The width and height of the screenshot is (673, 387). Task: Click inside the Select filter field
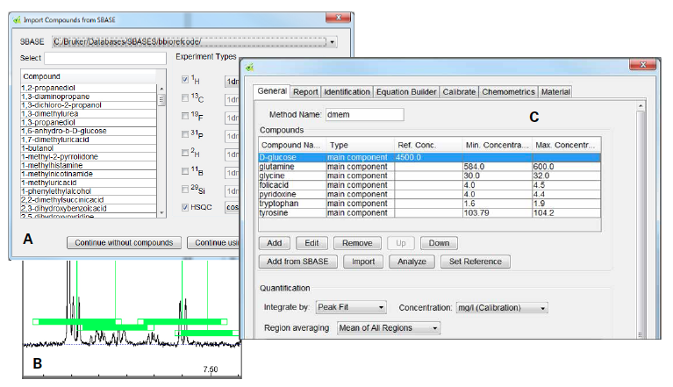(x=105, y=58)
